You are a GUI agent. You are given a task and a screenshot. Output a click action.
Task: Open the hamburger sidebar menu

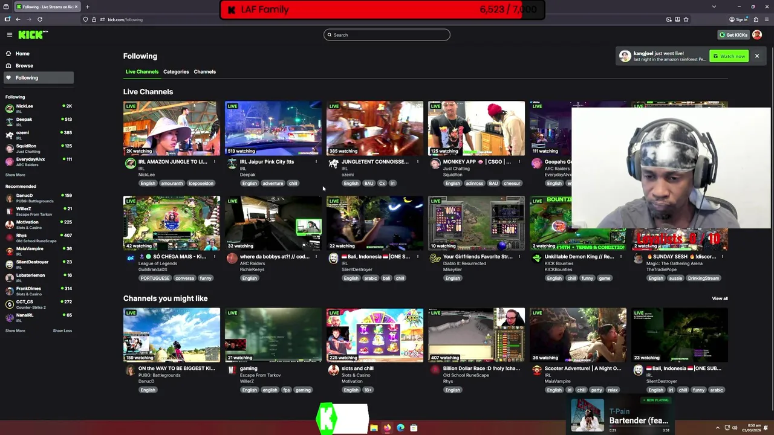pos(10,35)
